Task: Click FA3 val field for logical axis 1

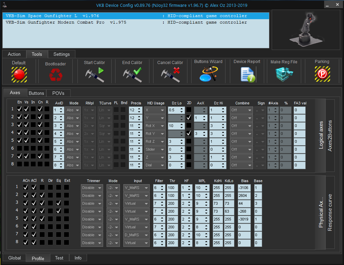Action: click(299, 110)
